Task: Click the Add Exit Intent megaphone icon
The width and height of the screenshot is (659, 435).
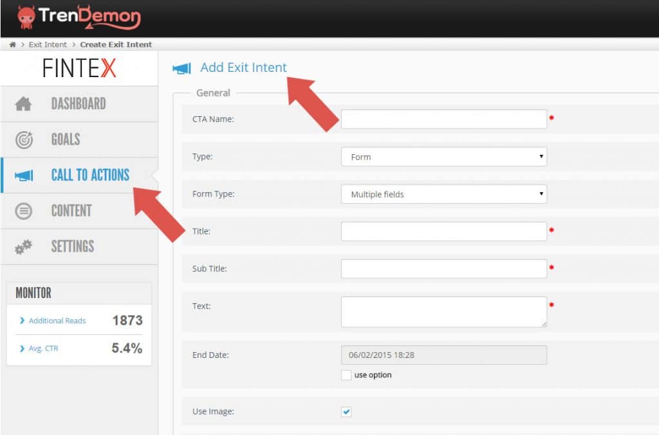Action: click(x=182, y=68)
